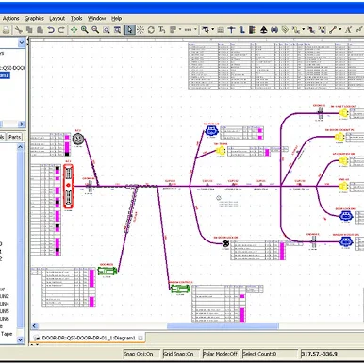The width and height of the screenshot is (364, 364).
Task: Open the Graphics menu
Action: pos(34,19)
